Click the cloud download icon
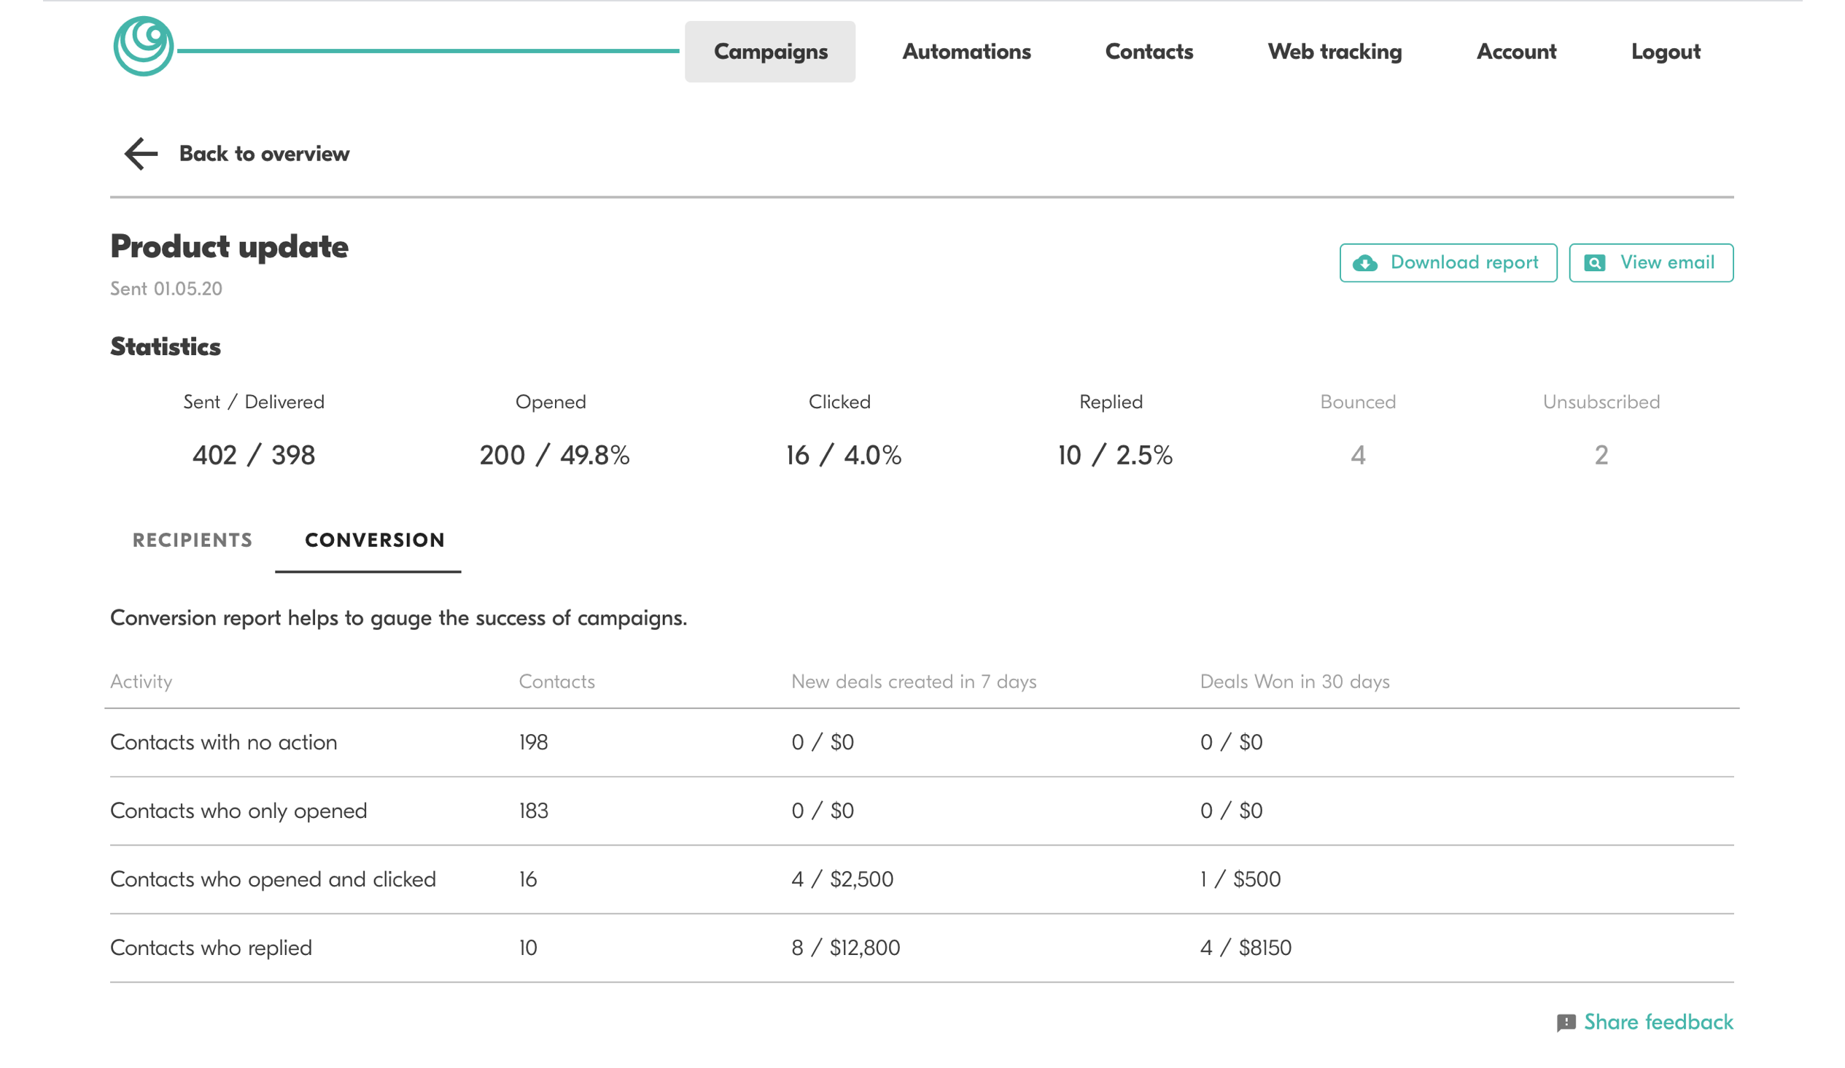Screen dimensions: 1845x1068 pyautogui.click(x=1364, y=262)
